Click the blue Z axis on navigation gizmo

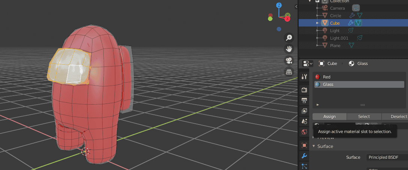click(279, 5)
